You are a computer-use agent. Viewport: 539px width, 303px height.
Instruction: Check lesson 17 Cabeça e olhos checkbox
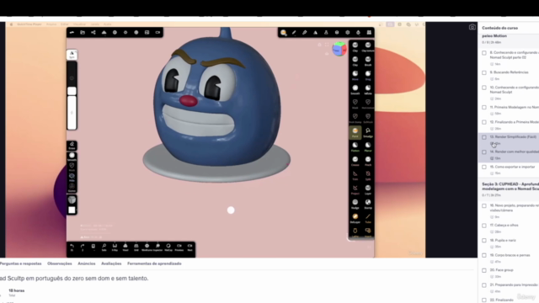[484, 226]
